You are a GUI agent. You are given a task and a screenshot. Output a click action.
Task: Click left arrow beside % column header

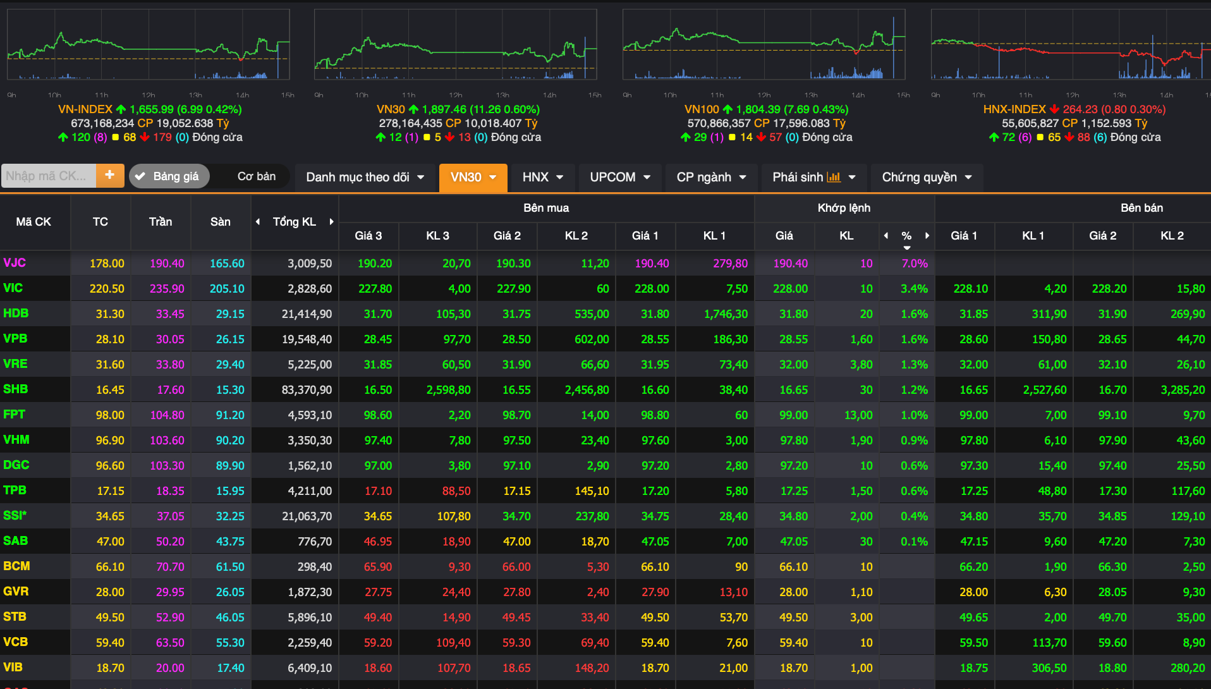tap(886, 236)
